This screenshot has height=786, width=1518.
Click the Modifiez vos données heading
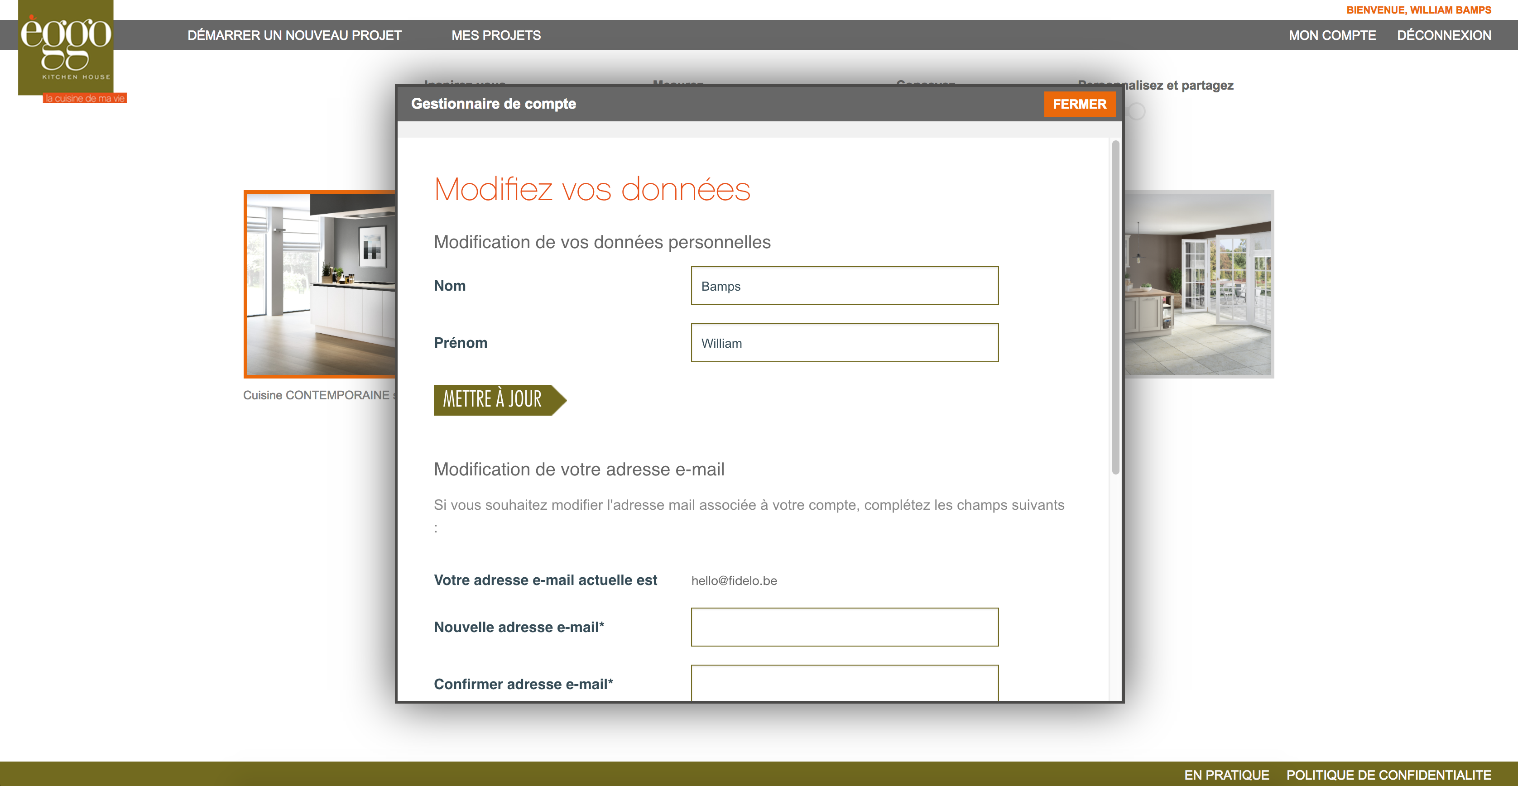[591, 189]
